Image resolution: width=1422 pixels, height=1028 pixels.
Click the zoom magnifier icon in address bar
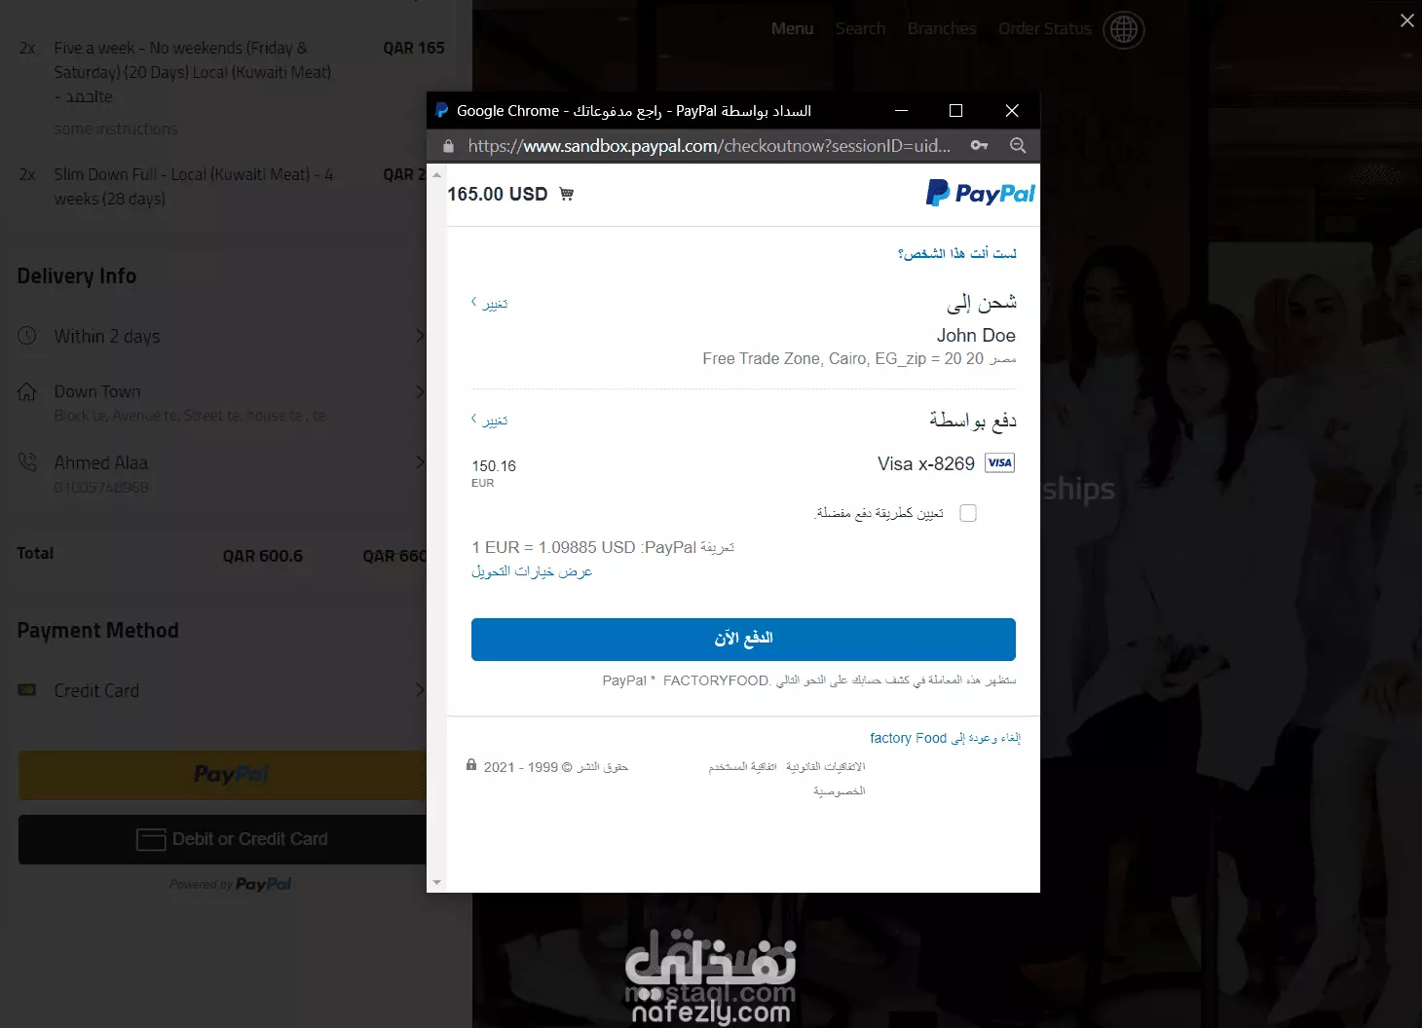(x=1018, y=145)
